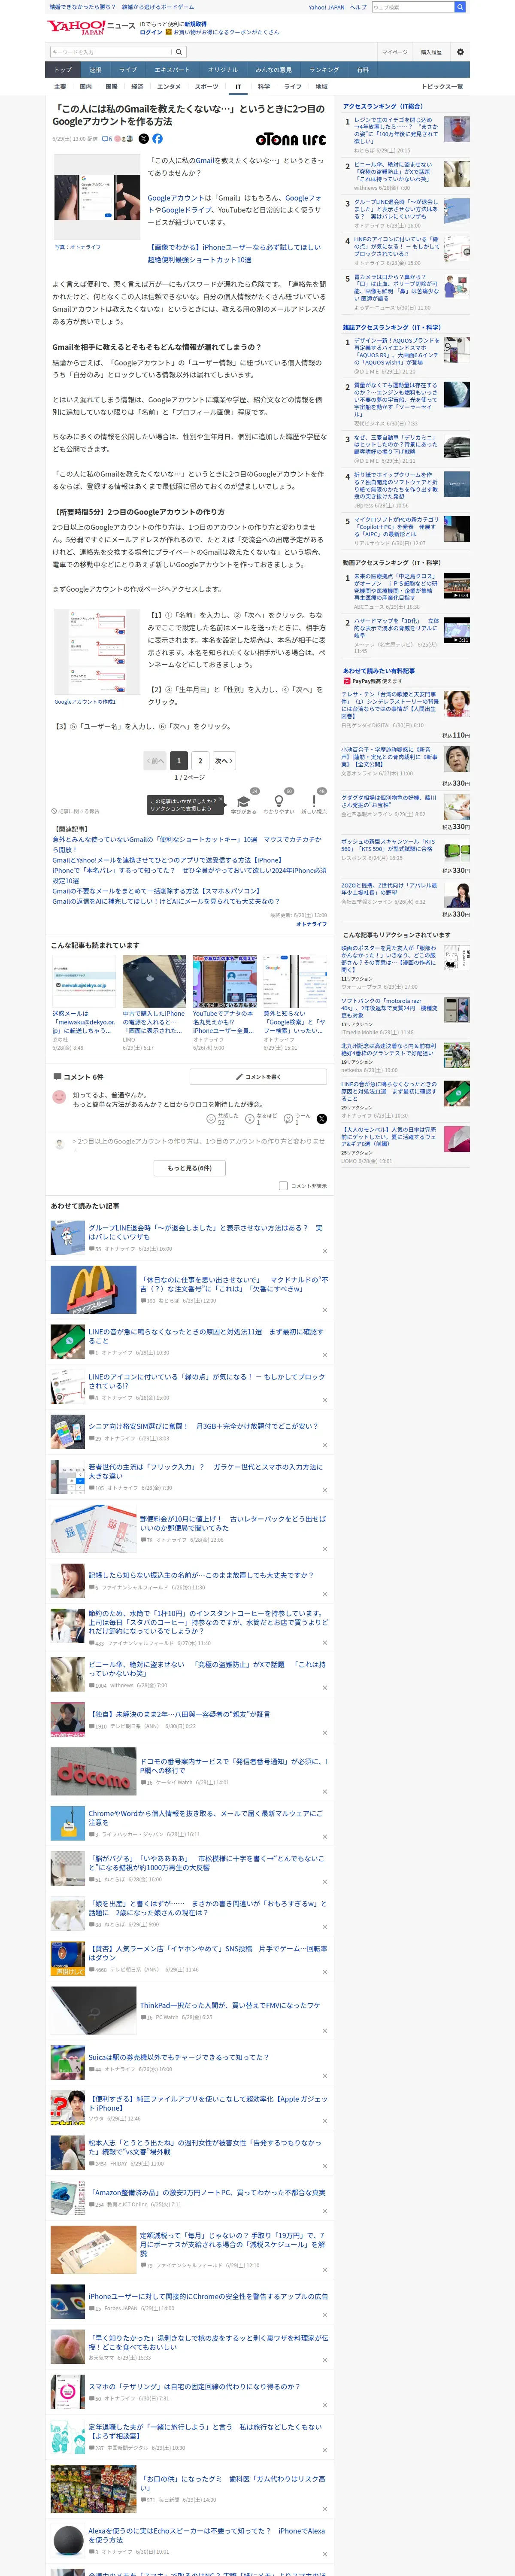Select the スポーツ category tab
Image resolution: width=515 pixels, height=2576 pixels.
pyautogui.click(x=206, y=87)
